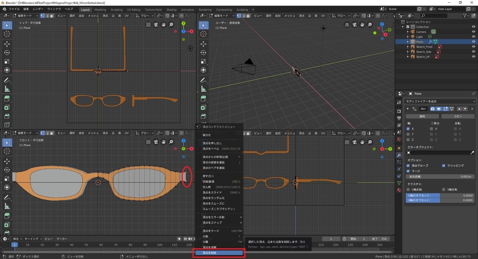Collapse the Mirror modifier panel
478x259 pixels.
coord(407,109)
